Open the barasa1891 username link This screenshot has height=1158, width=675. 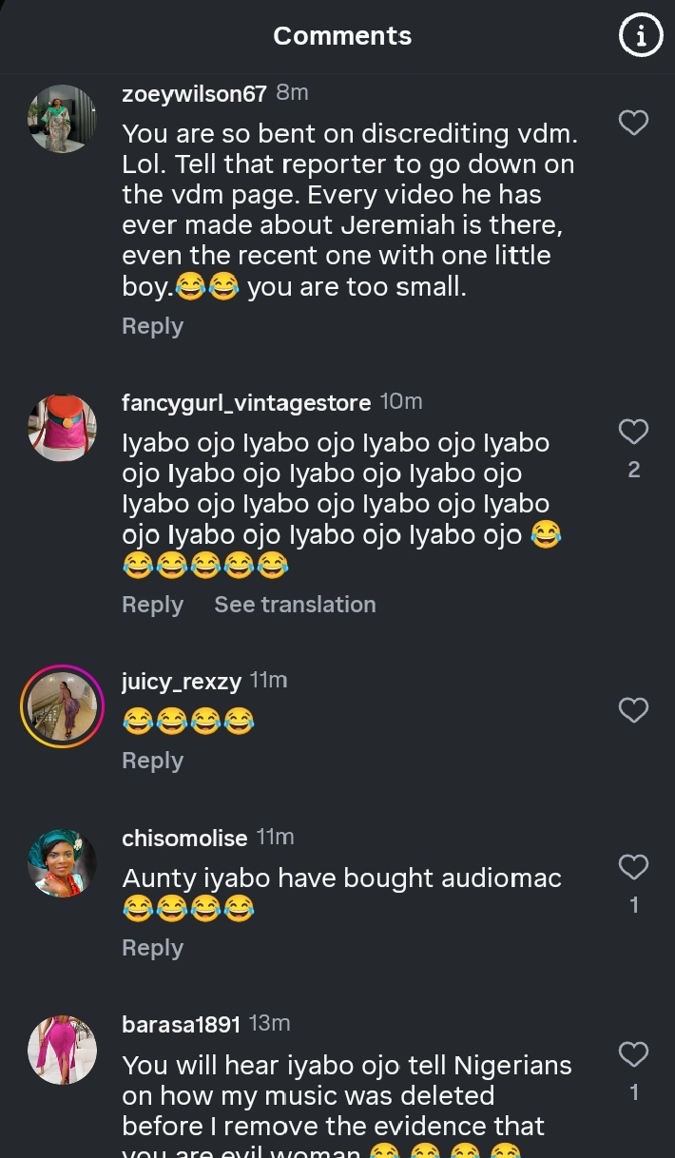(x=181, y=1024)
